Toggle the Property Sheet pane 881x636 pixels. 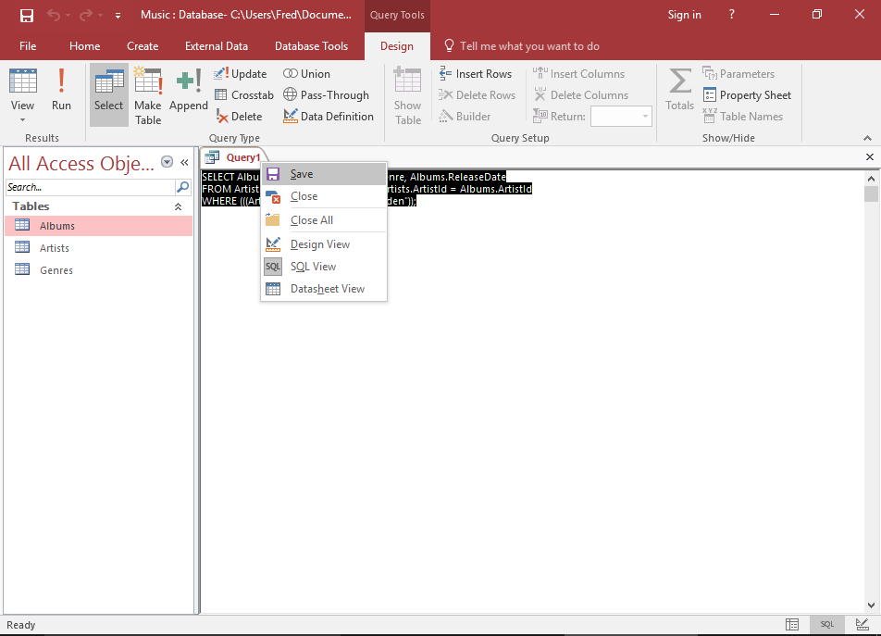(x=747, y=95)
